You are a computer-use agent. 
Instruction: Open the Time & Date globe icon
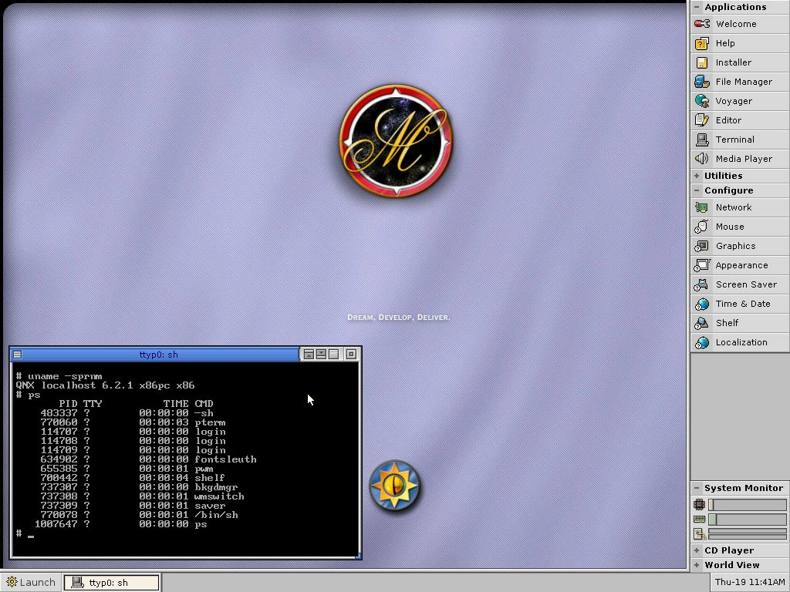pyautogui.click(x=702, y=304)
